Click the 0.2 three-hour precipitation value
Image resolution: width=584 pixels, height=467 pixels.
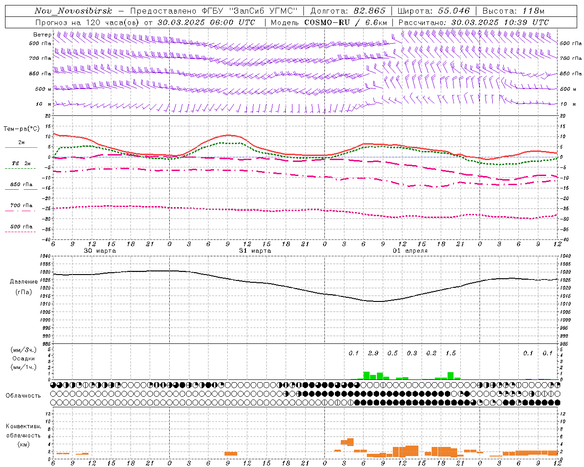tap(431, 353)
